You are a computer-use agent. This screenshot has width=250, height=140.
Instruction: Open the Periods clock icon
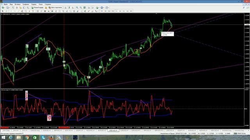102,7
